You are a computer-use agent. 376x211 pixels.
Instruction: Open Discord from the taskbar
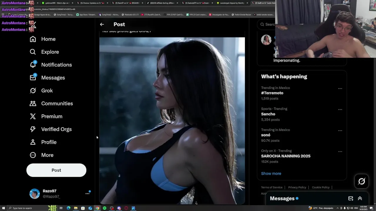coord(119,208)
